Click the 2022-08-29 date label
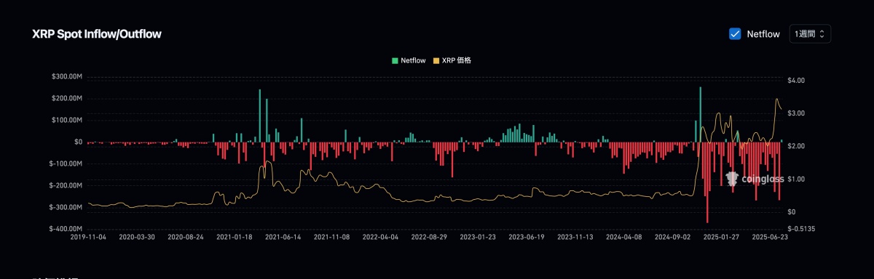Screen dimensions: 874x279 click(x=429, y=237)
